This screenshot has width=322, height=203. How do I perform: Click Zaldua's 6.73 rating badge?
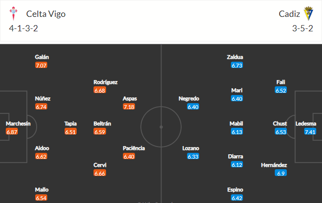click(237, 65)
